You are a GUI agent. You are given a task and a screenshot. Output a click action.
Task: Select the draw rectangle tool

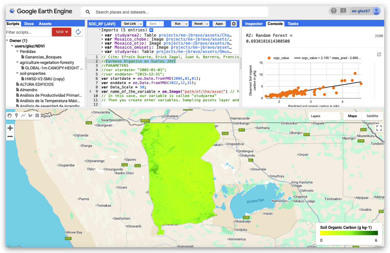(37, 116)
